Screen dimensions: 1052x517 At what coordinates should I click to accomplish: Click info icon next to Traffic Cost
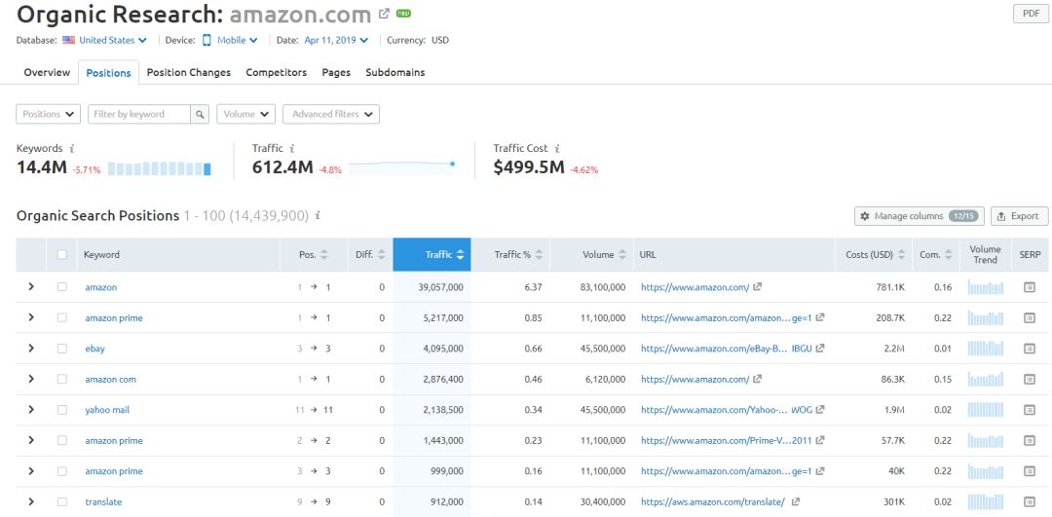tap(557, 149)
